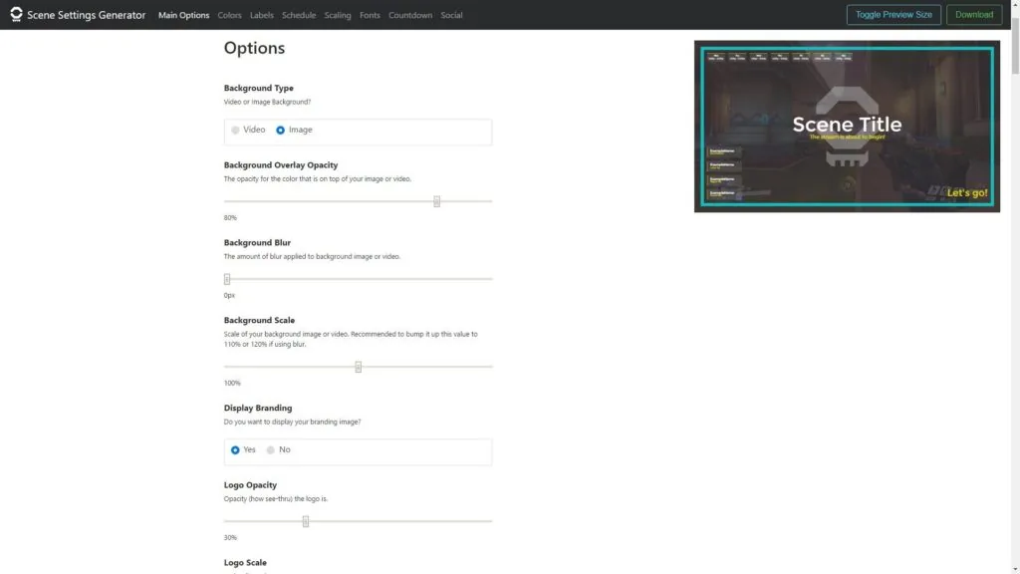Click the Scene Title preview thumbnail
This screenshot has height=574, width=1020.
[847, 126]
